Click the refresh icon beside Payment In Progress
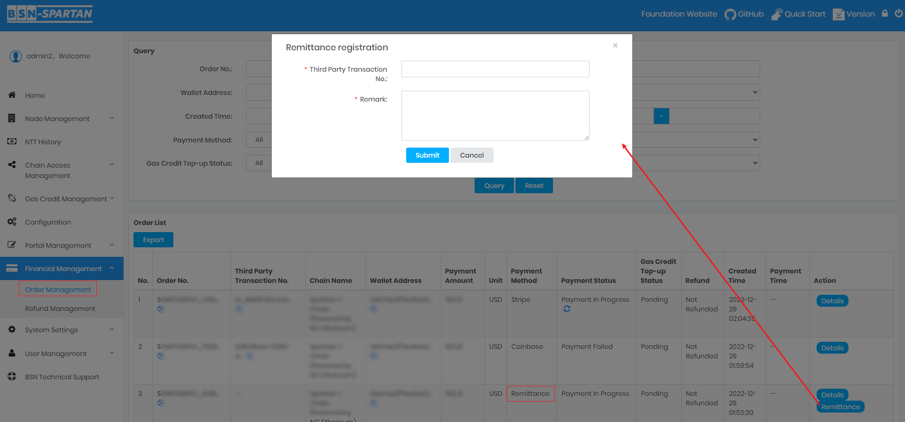Viewport: 905px width, 422px height. (x=567, y=309)
